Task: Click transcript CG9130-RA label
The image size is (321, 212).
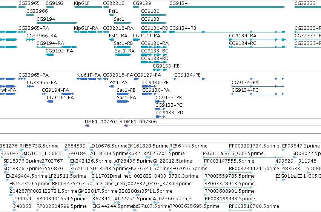Action: point(155,43)
